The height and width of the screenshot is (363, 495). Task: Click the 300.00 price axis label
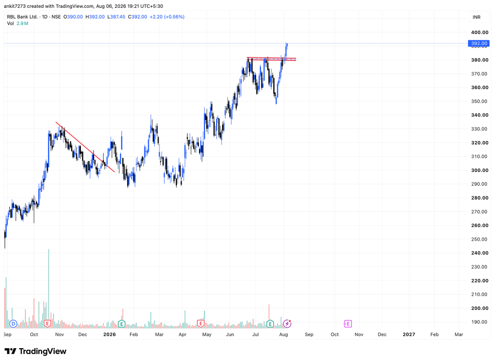coord(480,170)
